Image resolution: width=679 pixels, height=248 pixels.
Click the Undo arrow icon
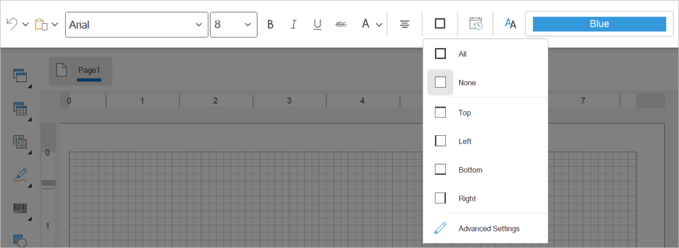tap(12, 24)
